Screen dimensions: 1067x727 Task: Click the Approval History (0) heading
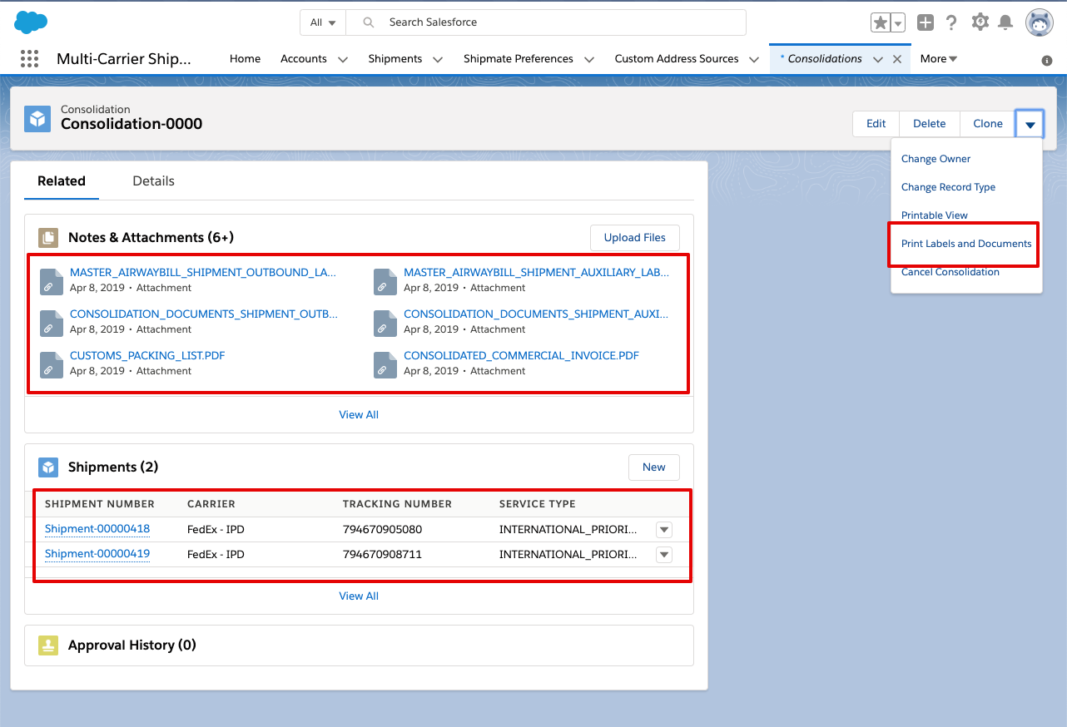point(132,645)
